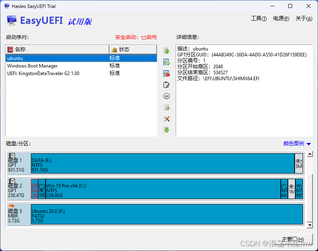Viewport: 318px width, 251px height.
Task: Click the wrench and screwdriver tools icon
Action: [x=167, y=119]
